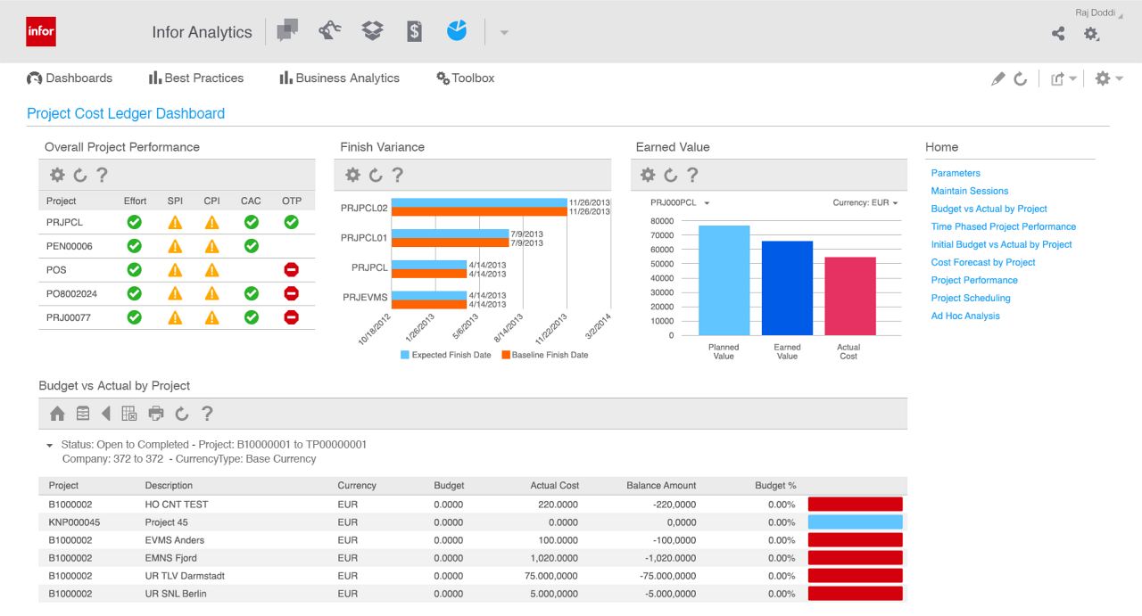Open Initial Budget vs Actual by Project link
1142x616 pixels.
click(1002, 244)
